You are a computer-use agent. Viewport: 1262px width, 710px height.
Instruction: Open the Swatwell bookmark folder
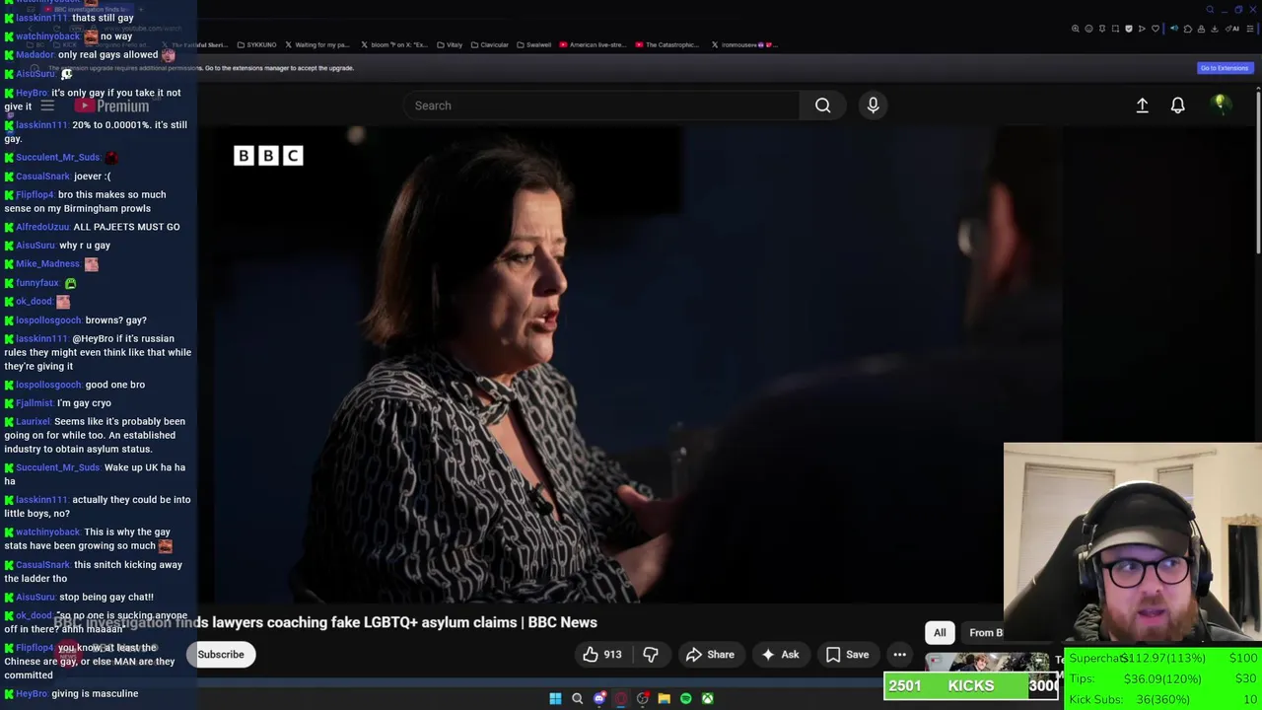tap(533, 44)
